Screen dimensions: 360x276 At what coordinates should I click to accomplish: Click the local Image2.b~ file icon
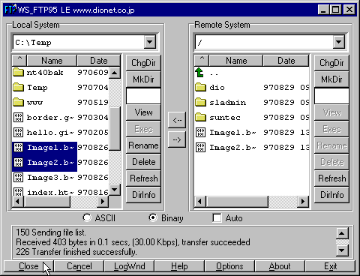18,163
